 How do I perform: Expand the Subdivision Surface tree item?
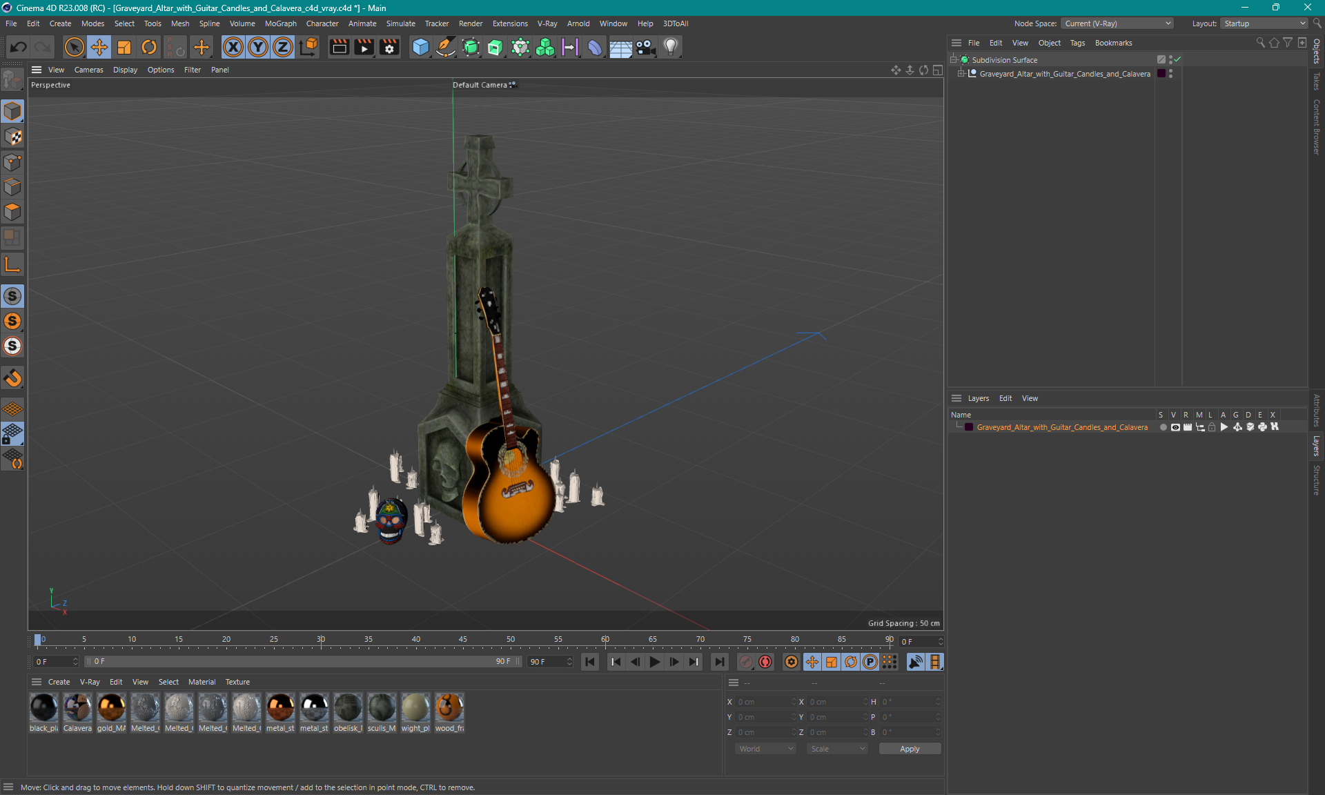954,60
